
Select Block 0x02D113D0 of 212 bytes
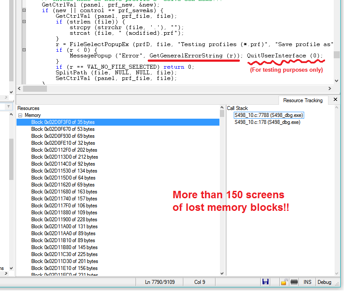tap(65, 158)
